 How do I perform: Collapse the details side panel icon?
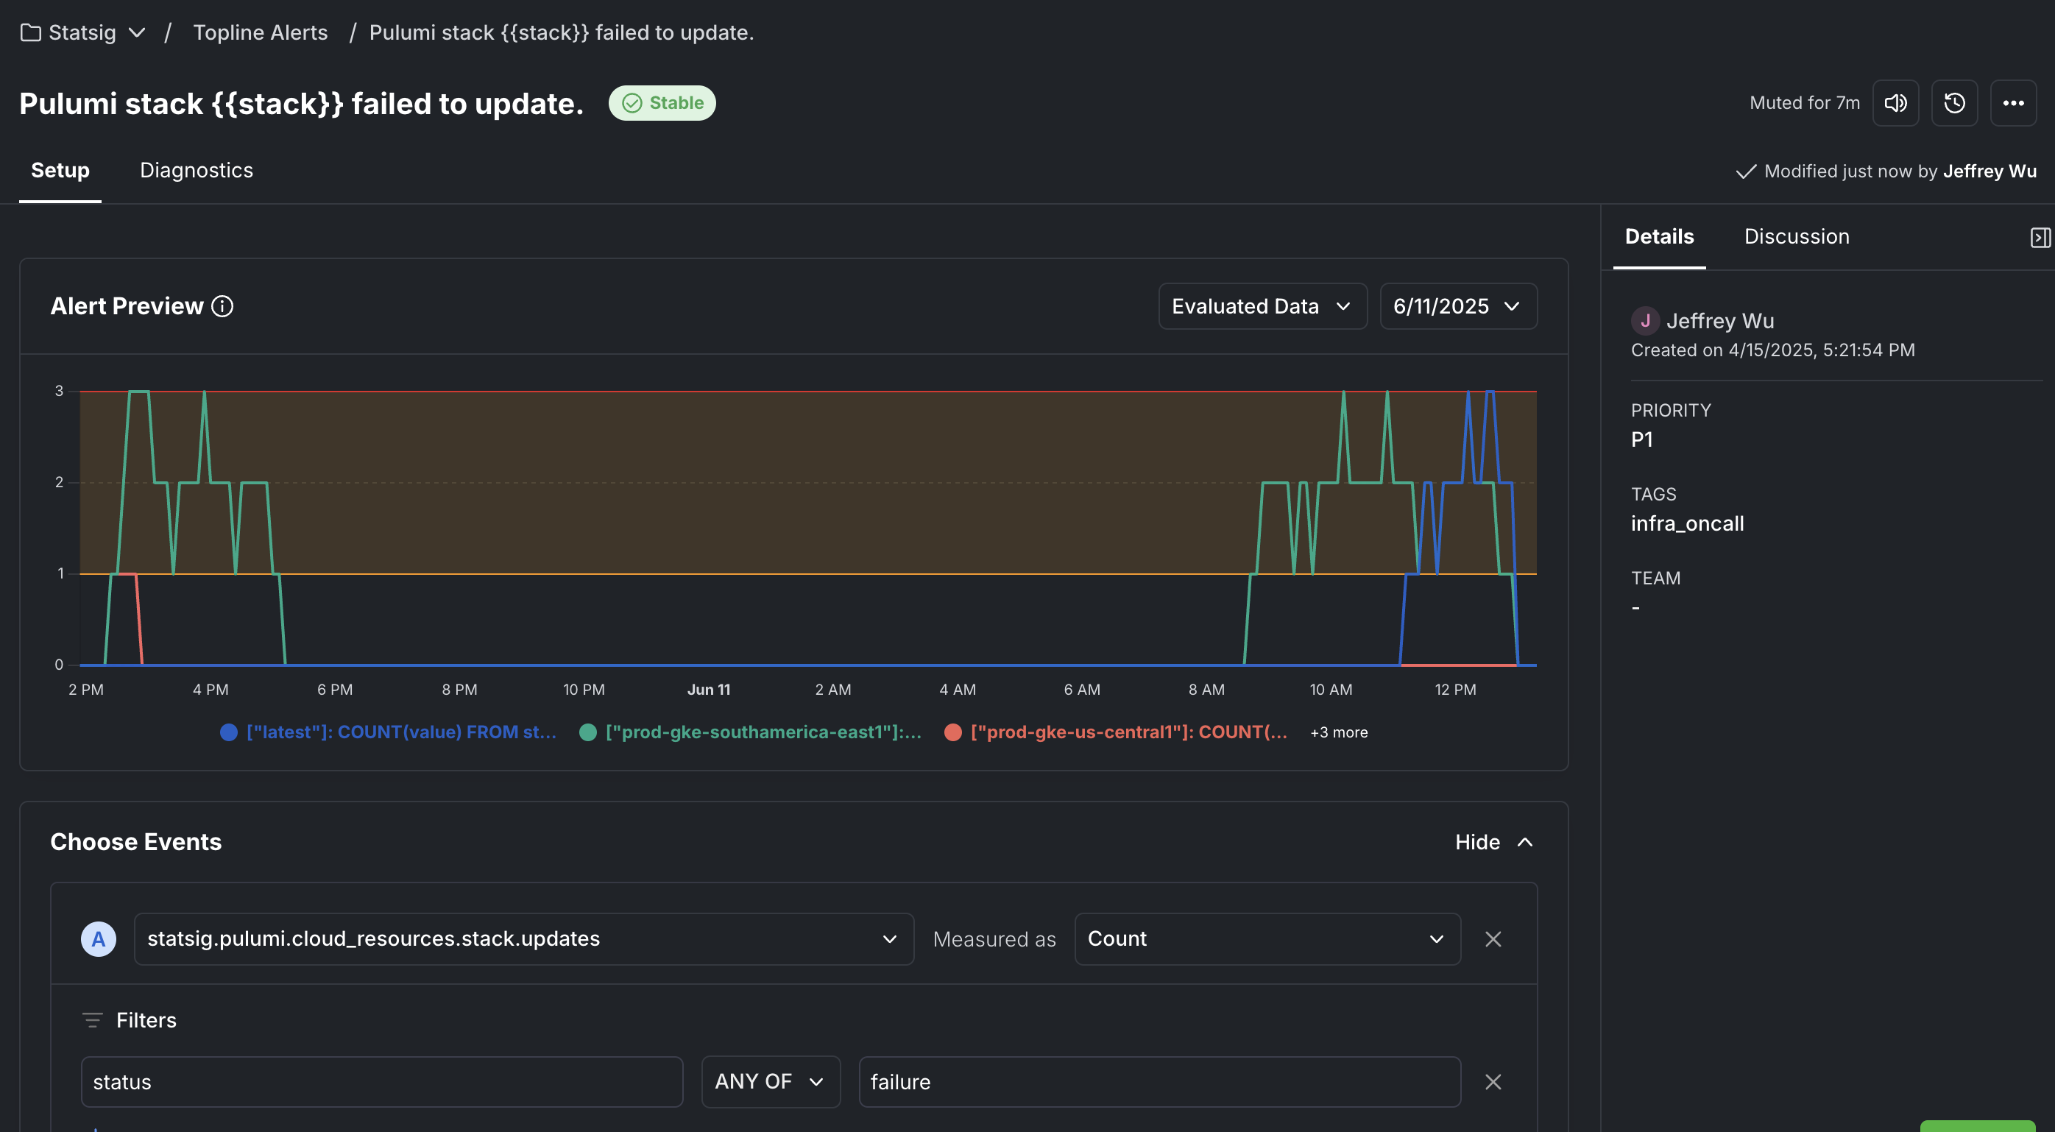pos(2040,238)
